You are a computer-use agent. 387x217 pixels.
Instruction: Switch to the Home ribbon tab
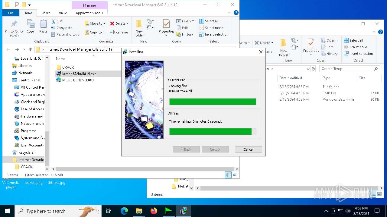[28, 13]
